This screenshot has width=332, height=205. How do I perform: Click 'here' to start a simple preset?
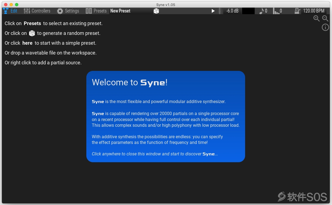point(27,43)
